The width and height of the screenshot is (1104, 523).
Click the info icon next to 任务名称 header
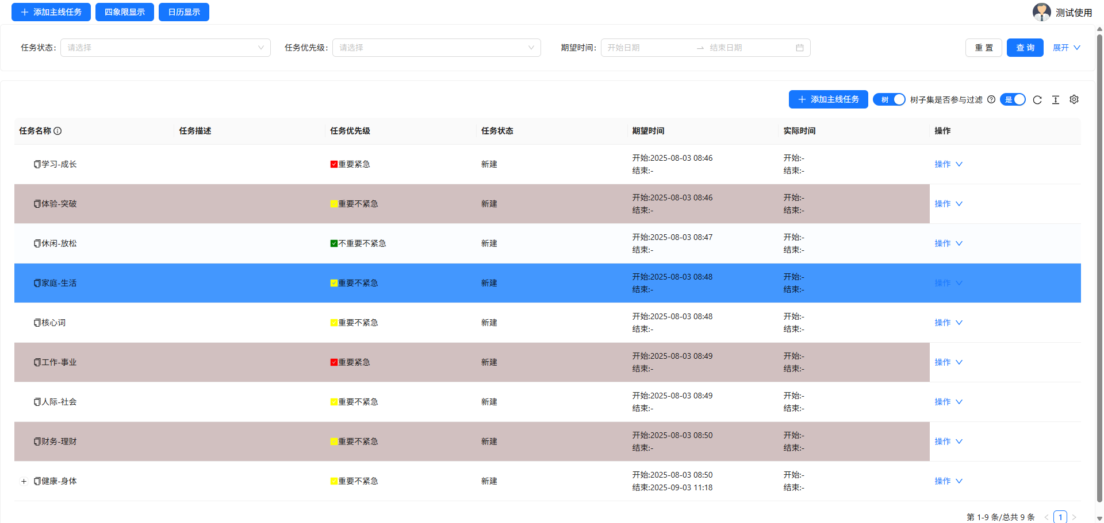click(57, 131)
